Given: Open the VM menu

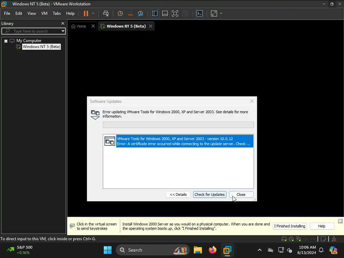Looking at the screenshot, I should click(44, 13).
